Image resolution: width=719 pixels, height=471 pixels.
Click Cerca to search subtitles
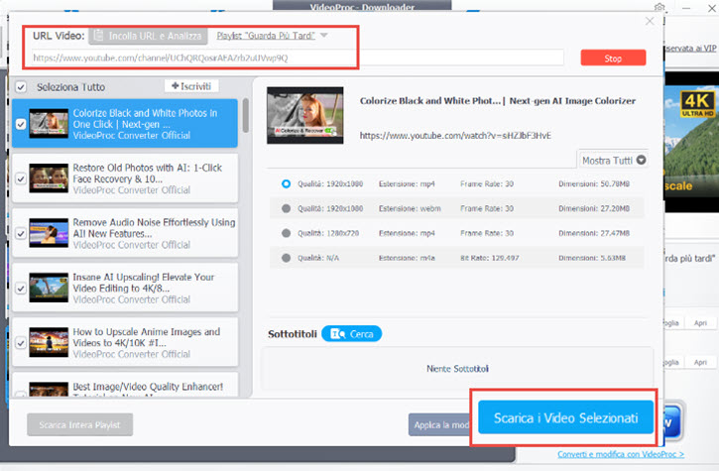[x=351, y=334]
